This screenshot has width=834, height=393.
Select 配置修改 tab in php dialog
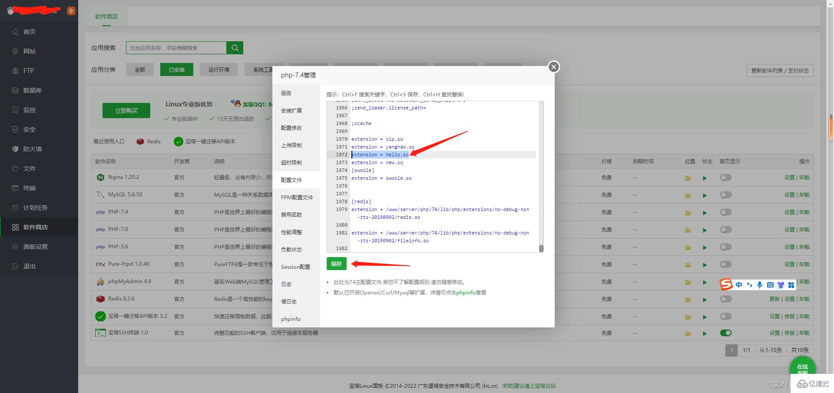296,128
